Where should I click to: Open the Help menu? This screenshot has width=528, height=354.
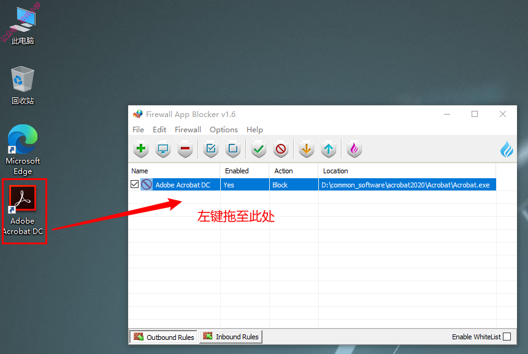pyautogui.click(x=254, y=130)
